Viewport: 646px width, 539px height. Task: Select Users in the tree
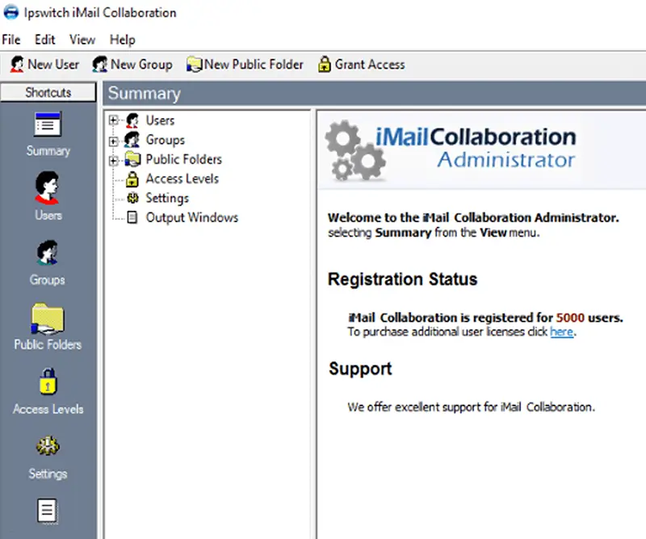(160, 120)
